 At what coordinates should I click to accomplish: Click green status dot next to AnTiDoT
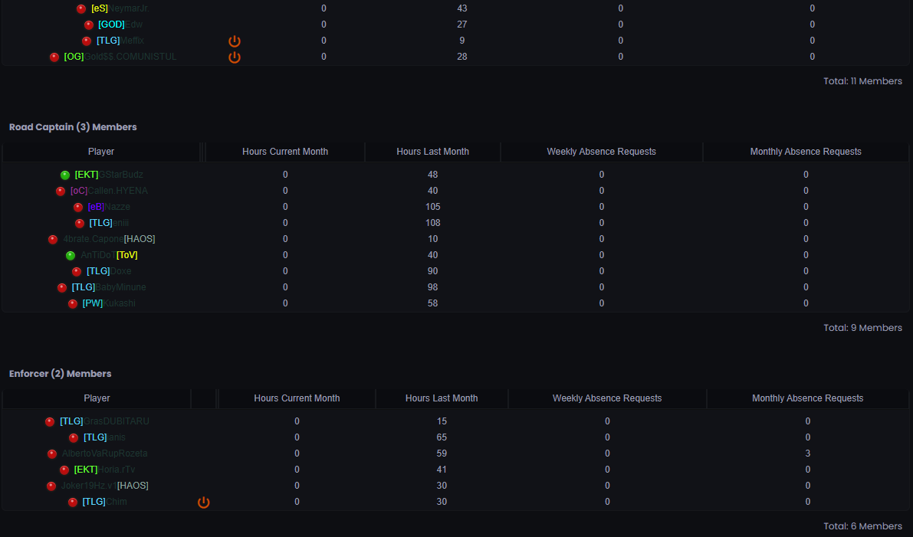click(71, 255)
